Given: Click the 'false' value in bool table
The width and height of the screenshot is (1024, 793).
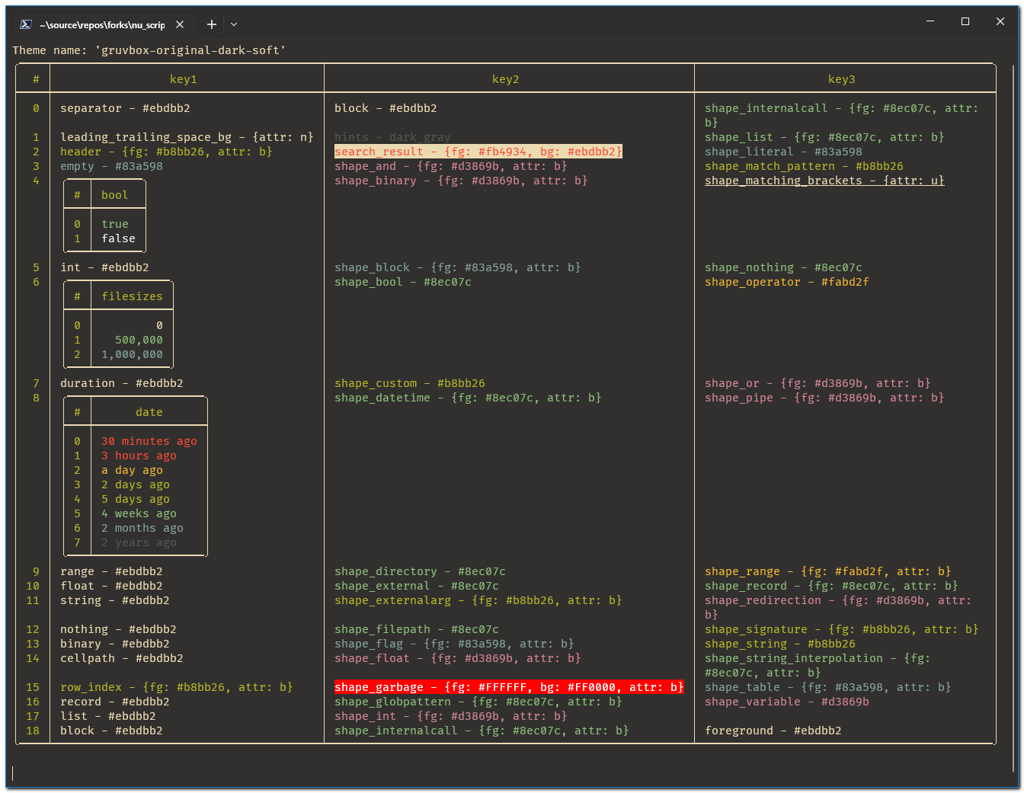Looking at the screenshot, I should [x=119, y=238].
